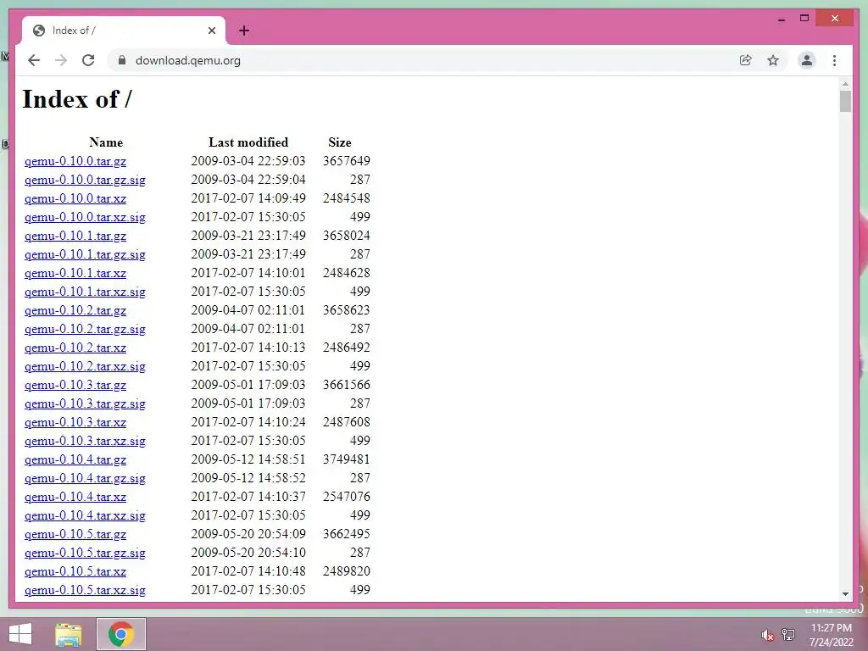The image size is (868, 651).
Task: View site info via the lock icon
Action: pos(122,60)
